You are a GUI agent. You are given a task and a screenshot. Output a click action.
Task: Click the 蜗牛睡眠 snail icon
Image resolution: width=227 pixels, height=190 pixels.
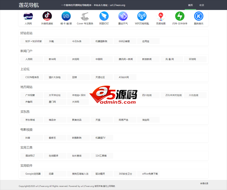(x=66, y=16)
